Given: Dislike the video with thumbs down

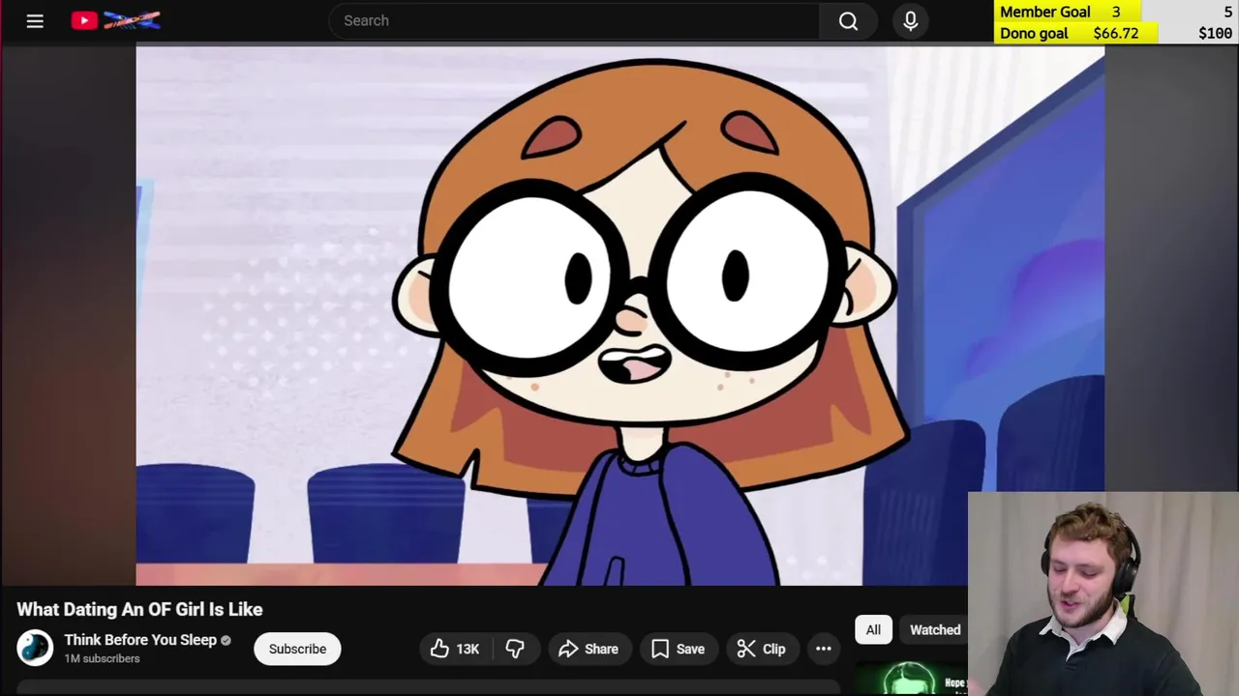Looking at the screenshot, I should click(515, 649).
